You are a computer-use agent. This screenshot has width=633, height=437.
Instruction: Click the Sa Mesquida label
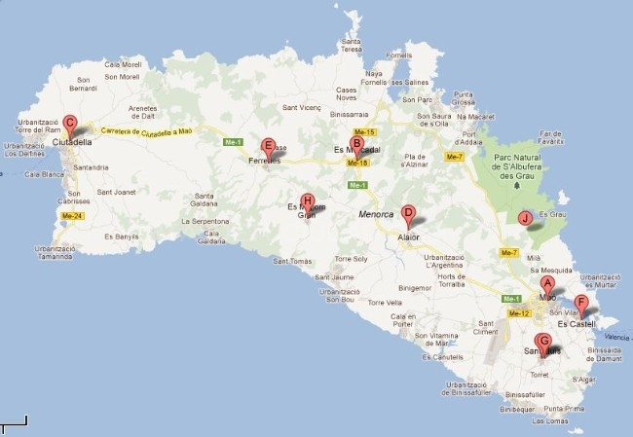[551, 271]
